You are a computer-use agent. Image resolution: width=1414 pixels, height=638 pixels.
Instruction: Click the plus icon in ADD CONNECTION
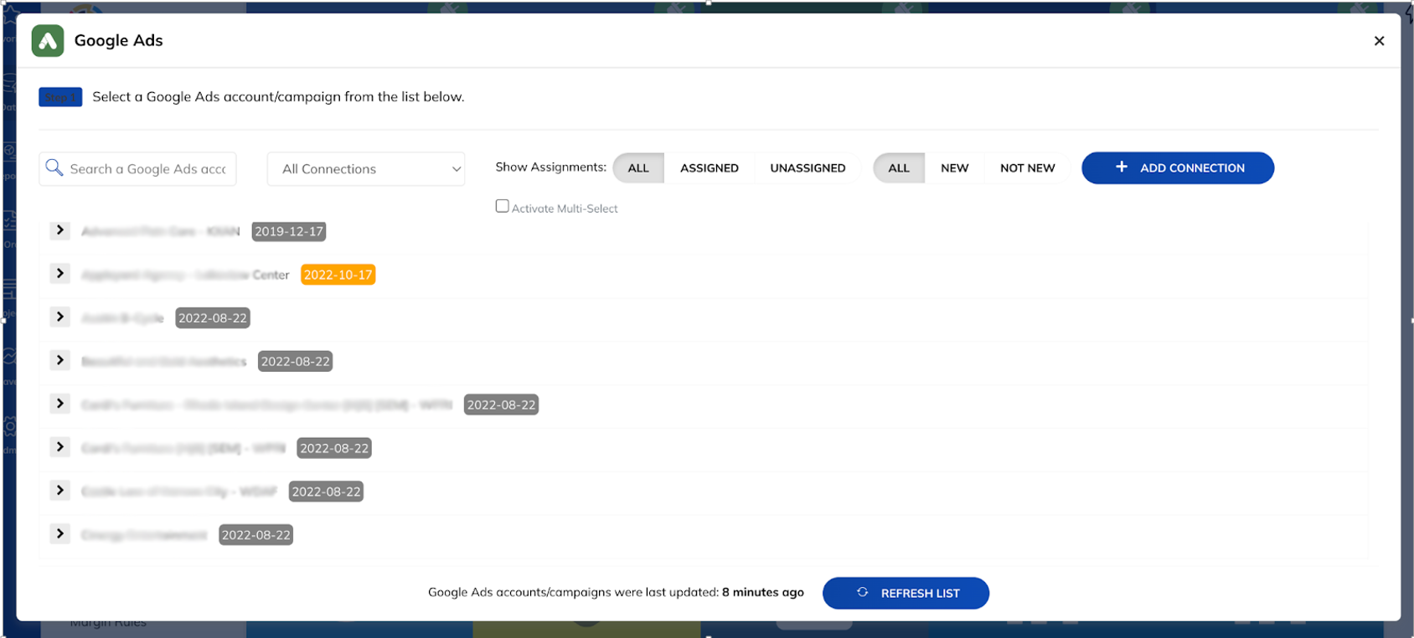coord(1121,167)
